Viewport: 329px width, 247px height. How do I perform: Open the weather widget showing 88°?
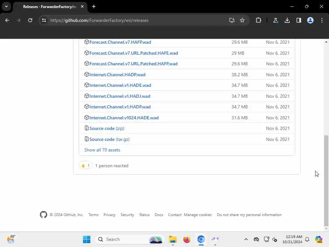point(11,239)
